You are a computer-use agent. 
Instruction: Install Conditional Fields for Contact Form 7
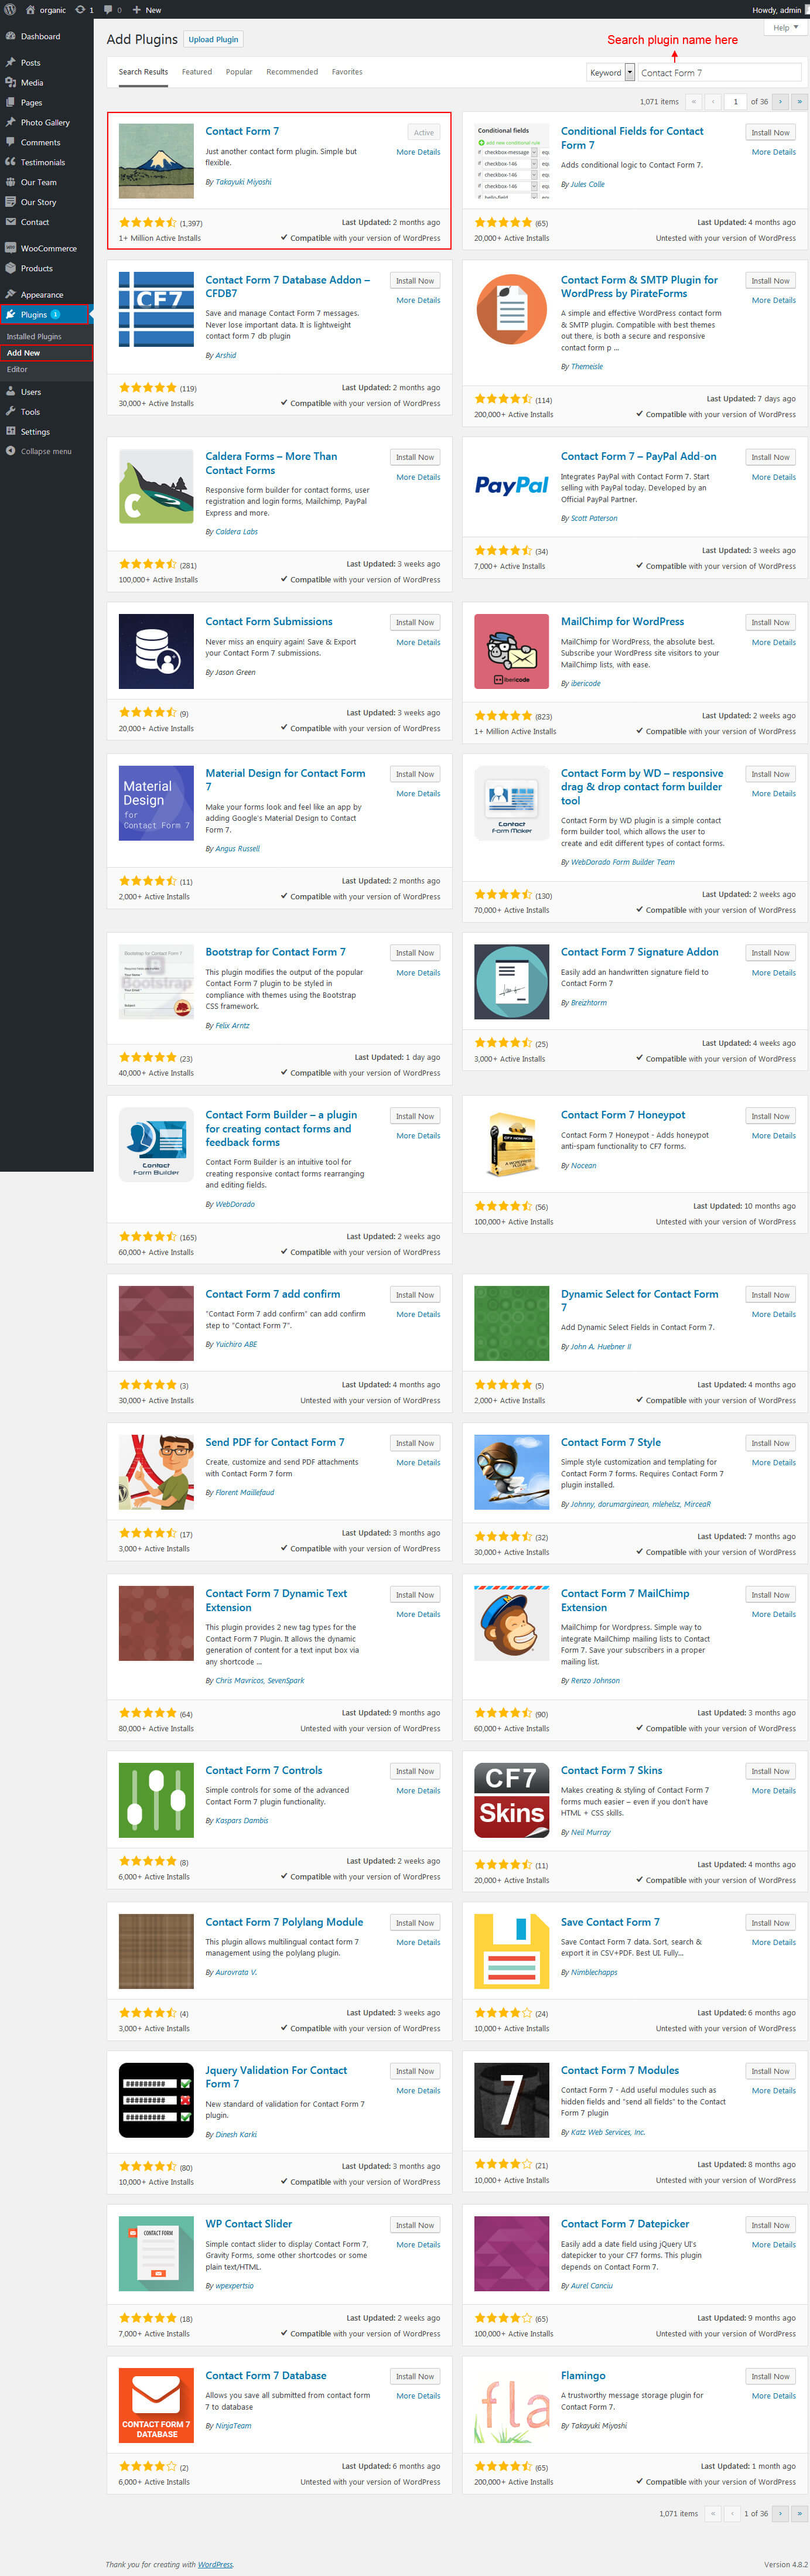[770, 132]
